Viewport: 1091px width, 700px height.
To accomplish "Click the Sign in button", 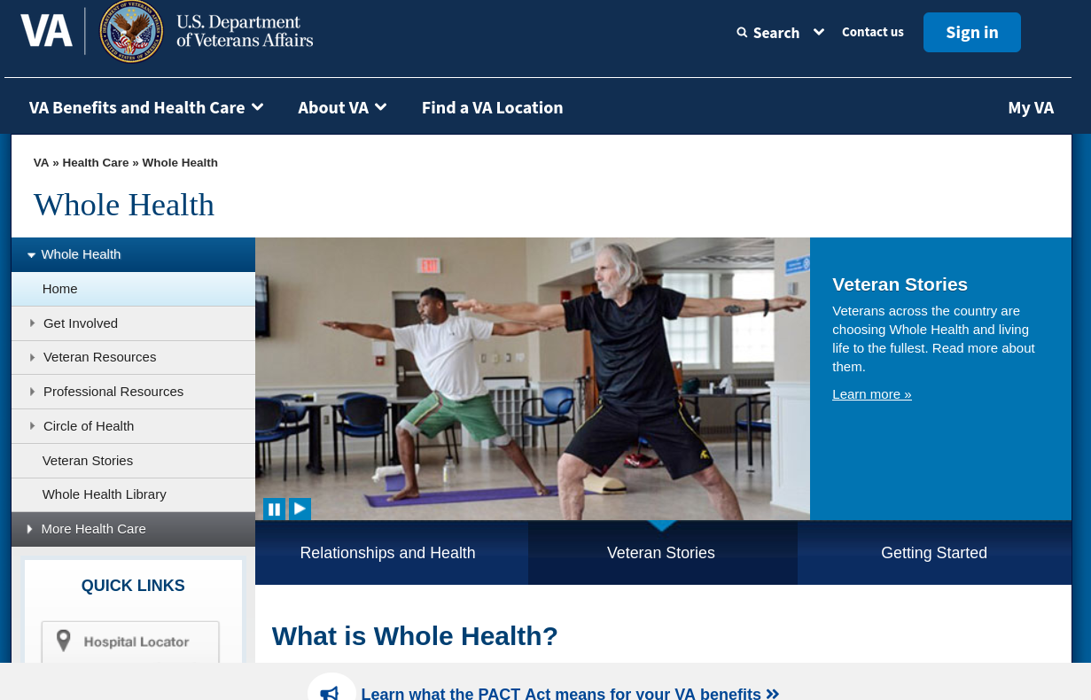I will click(971, 33).
